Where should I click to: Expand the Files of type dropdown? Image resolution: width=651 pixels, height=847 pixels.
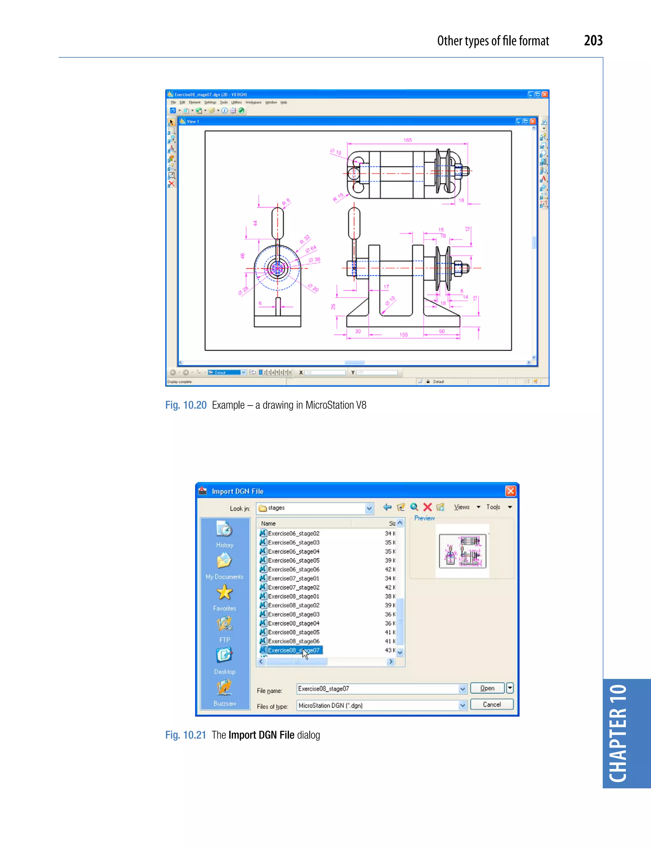pyautogui.click(x=462, y=706)
